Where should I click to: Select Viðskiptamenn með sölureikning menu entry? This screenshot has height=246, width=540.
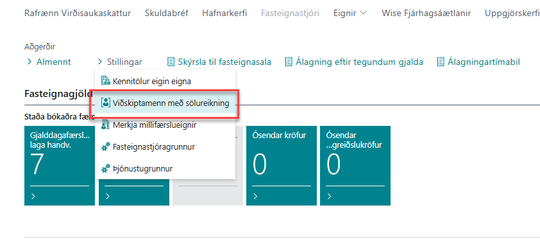pos(165,103)
